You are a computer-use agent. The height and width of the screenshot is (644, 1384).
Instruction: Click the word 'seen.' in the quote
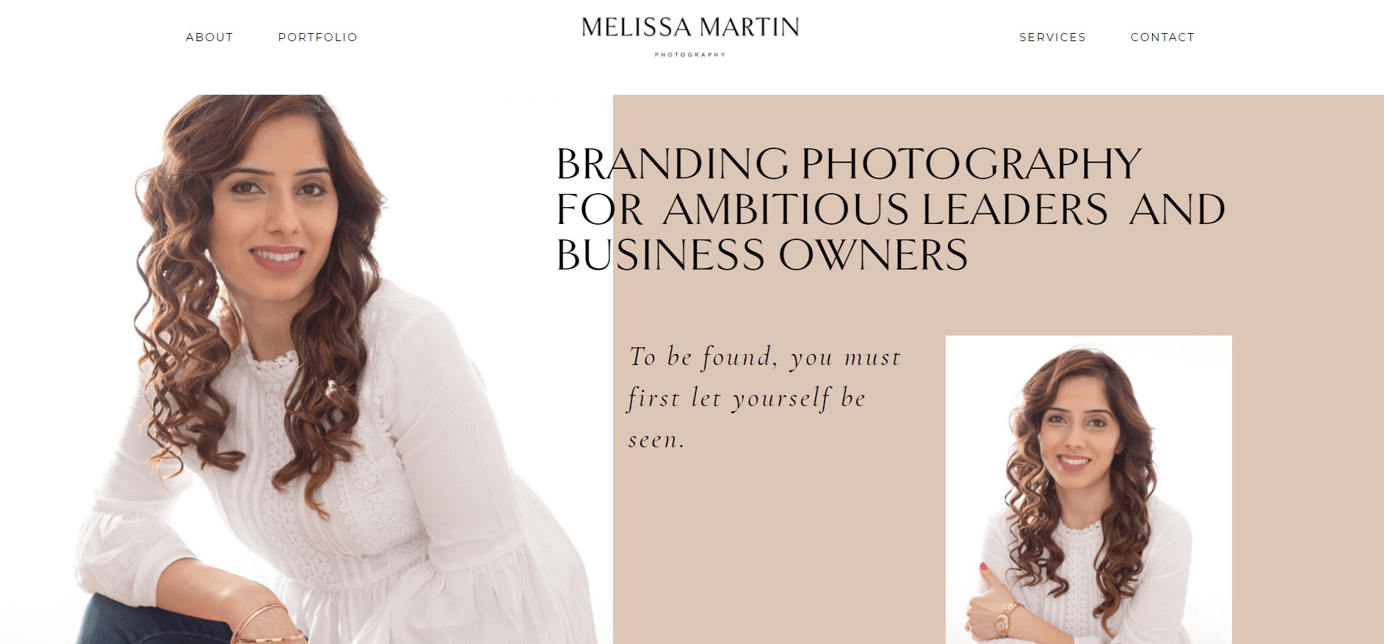click(657, 440)
